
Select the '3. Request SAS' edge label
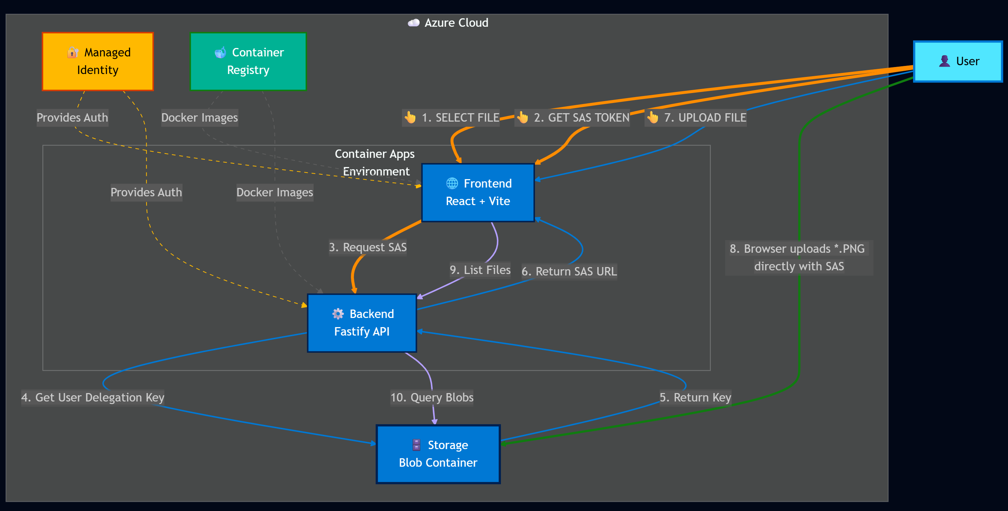368,247
